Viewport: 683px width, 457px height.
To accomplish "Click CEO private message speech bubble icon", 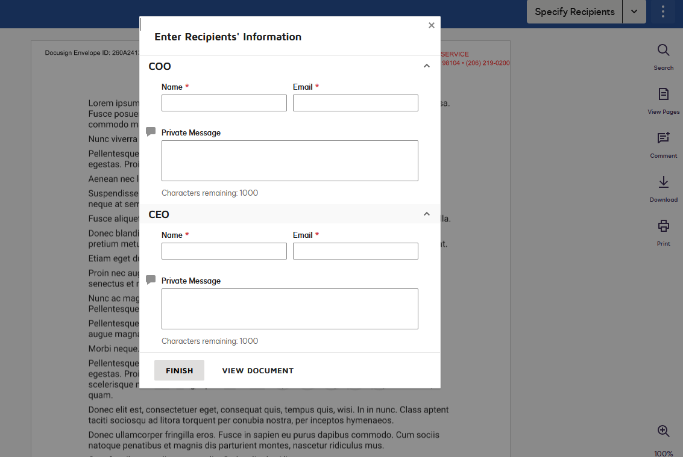I will click(151, 279).
